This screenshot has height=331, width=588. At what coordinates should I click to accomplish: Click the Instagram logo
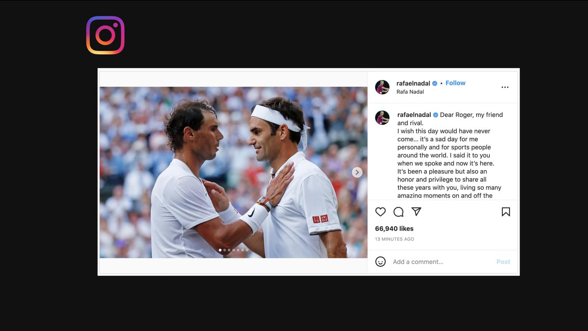pyautogui.click(x=105, y=35)
